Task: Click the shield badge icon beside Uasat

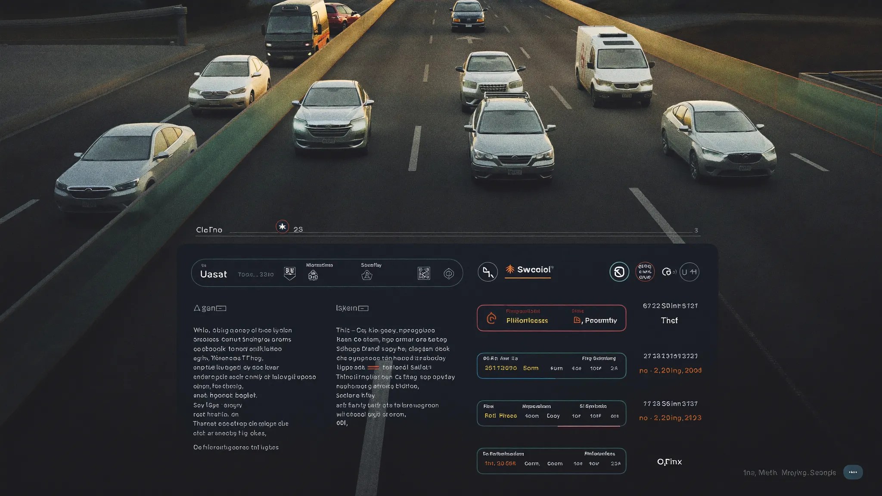Action: coord(290,273)
